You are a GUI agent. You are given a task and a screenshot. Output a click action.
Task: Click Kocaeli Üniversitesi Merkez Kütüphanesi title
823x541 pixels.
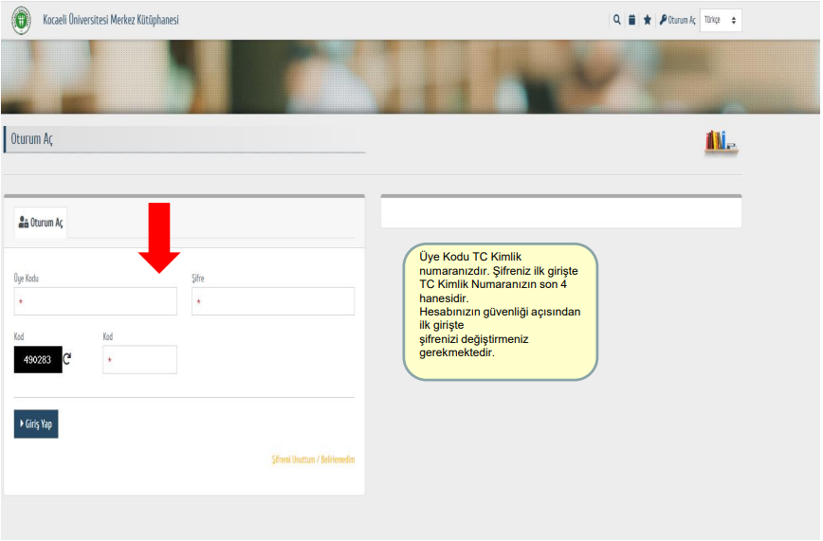(111, 20)
